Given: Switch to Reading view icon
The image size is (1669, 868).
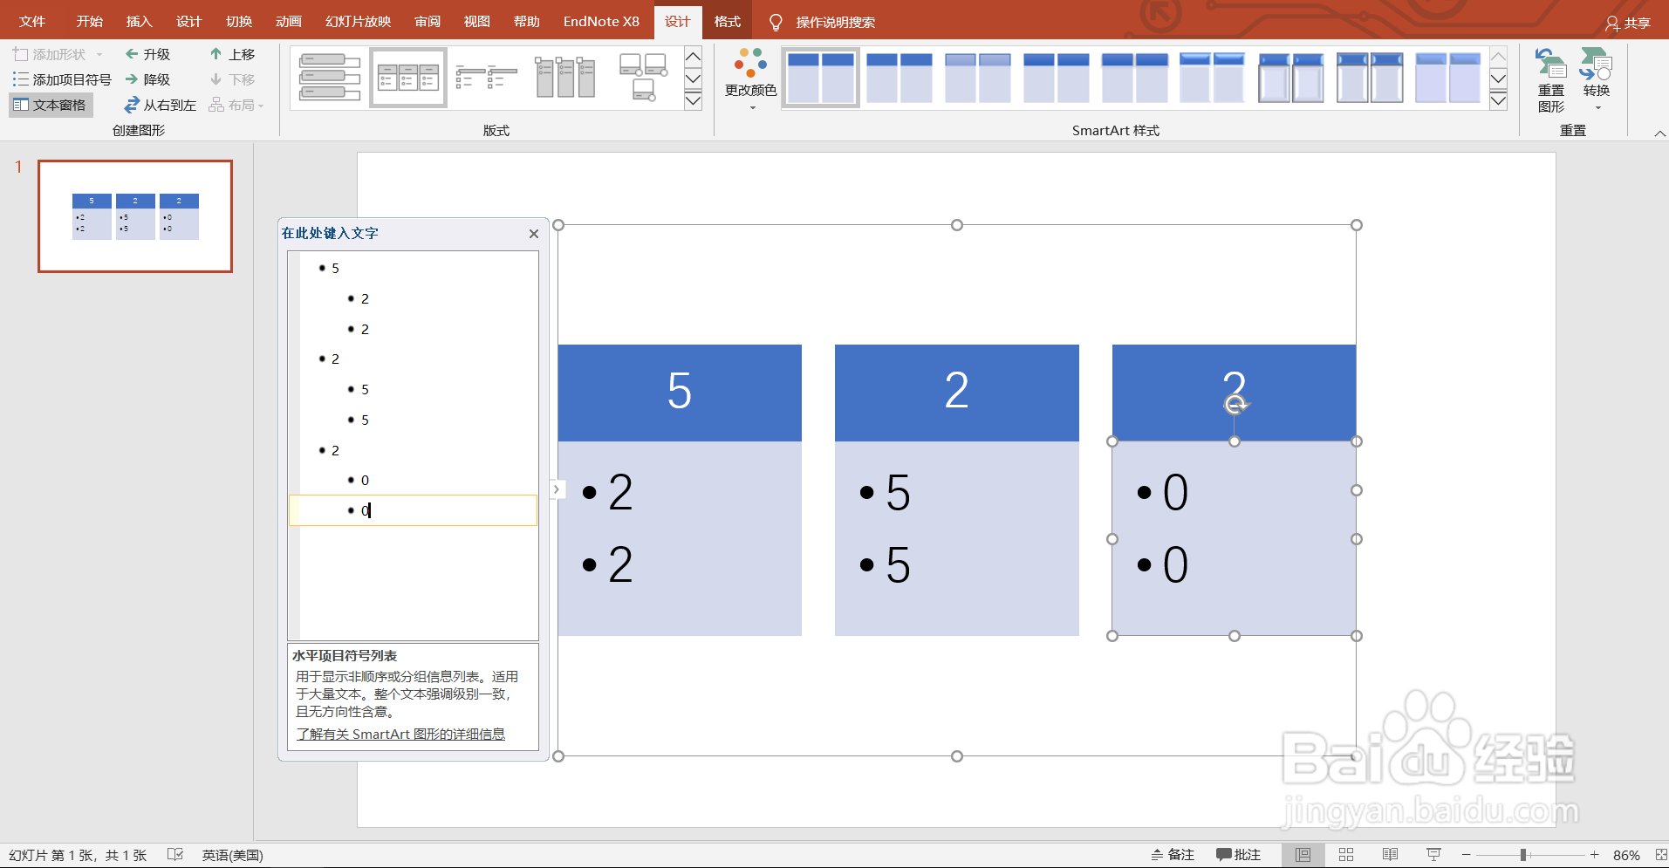Looking at the screenshot, I should click(x=1390, y=855).
